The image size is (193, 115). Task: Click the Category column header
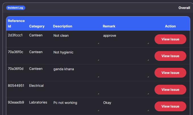(x=37, y=26)
